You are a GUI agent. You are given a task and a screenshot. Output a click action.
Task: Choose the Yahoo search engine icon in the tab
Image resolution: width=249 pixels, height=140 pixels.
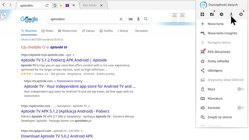[x=67, y=5]
